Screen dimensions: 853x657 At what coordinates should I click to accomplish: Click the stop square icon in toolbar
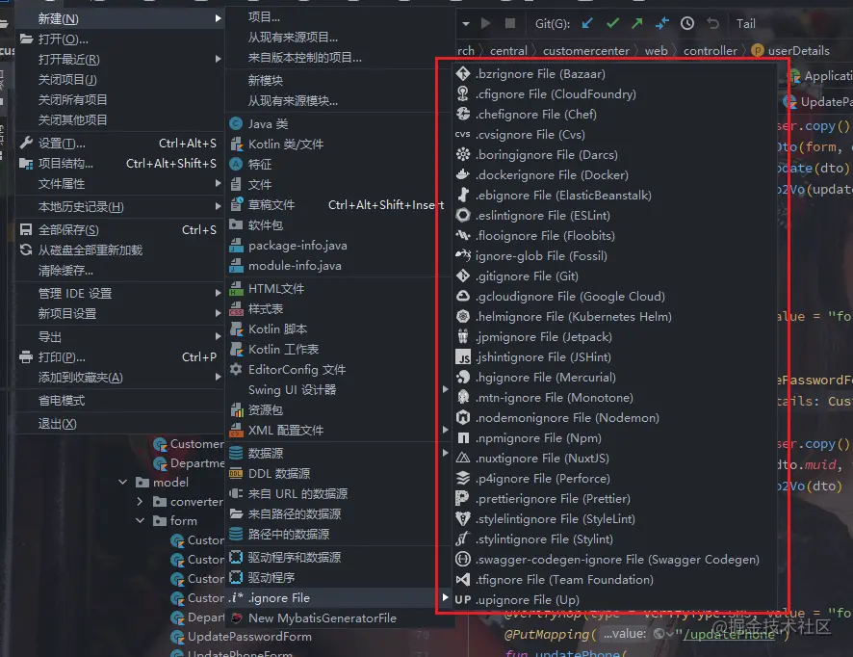click(509, 23)
